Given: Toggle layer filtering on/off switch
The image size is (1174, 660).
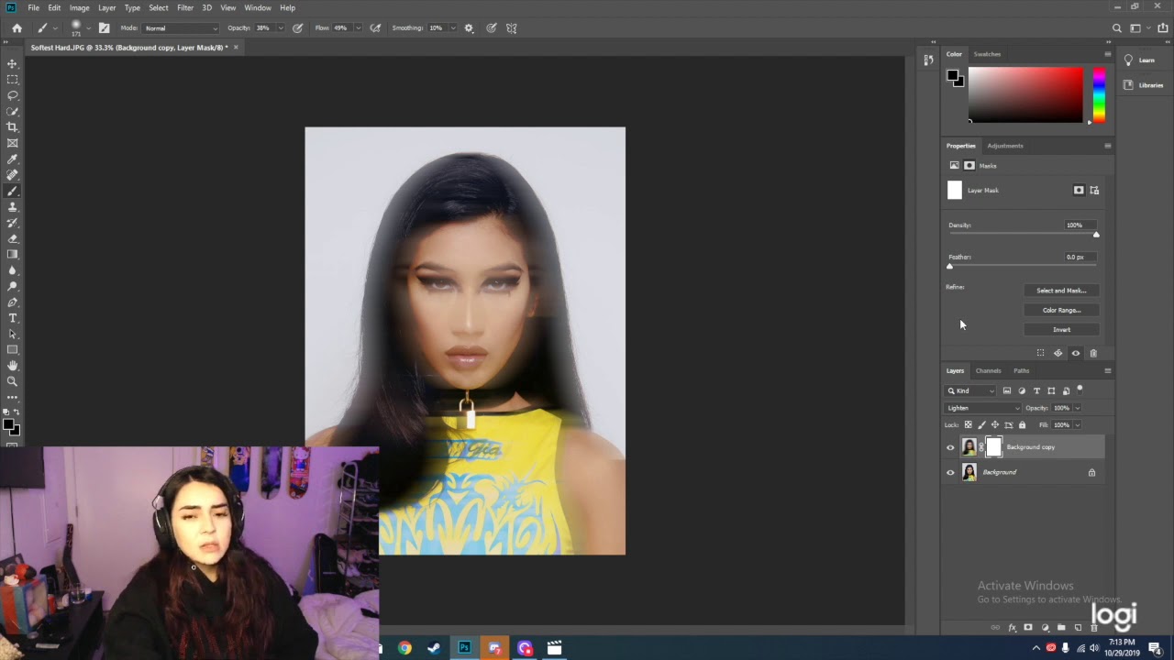Looking at the screenshot, I should point(1080,390).
